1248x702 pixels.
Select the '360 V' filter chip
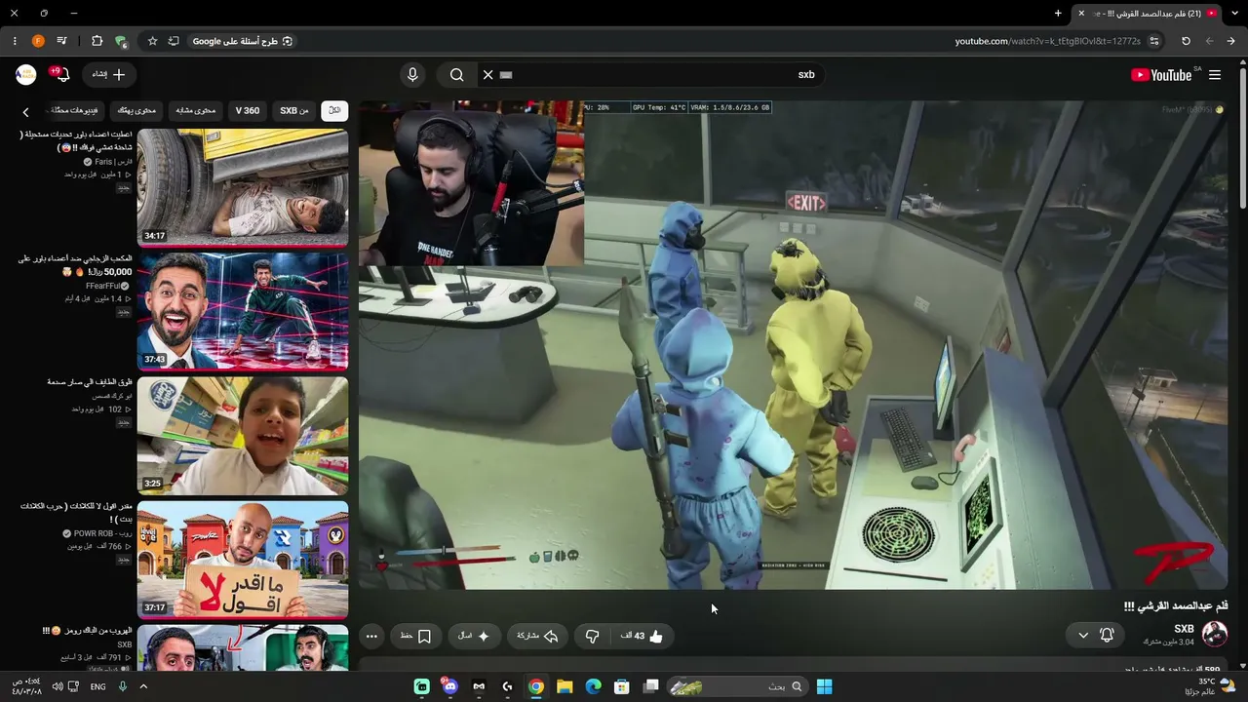pos(248,111)
